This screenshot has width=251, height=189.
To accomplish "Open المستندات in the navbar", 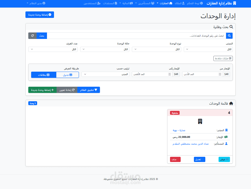I will coord(110,3).
